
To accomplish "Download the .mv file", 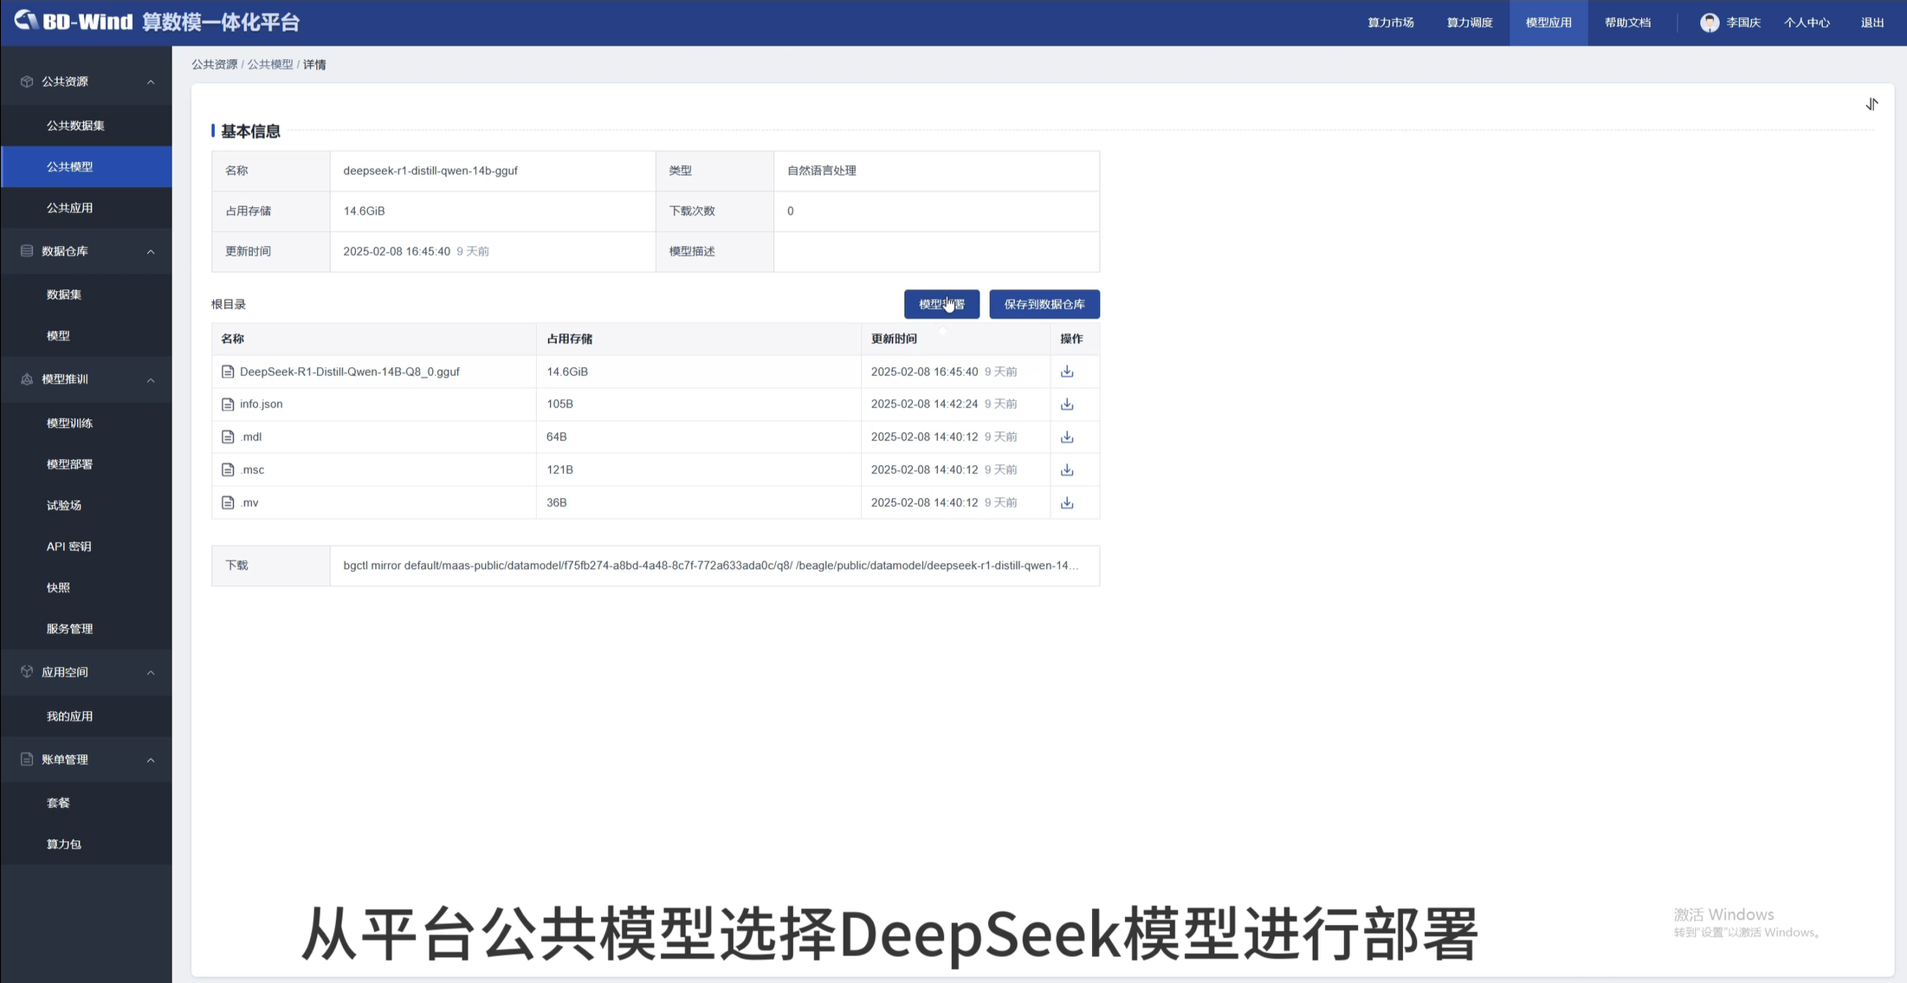I will click(1067, 503).
